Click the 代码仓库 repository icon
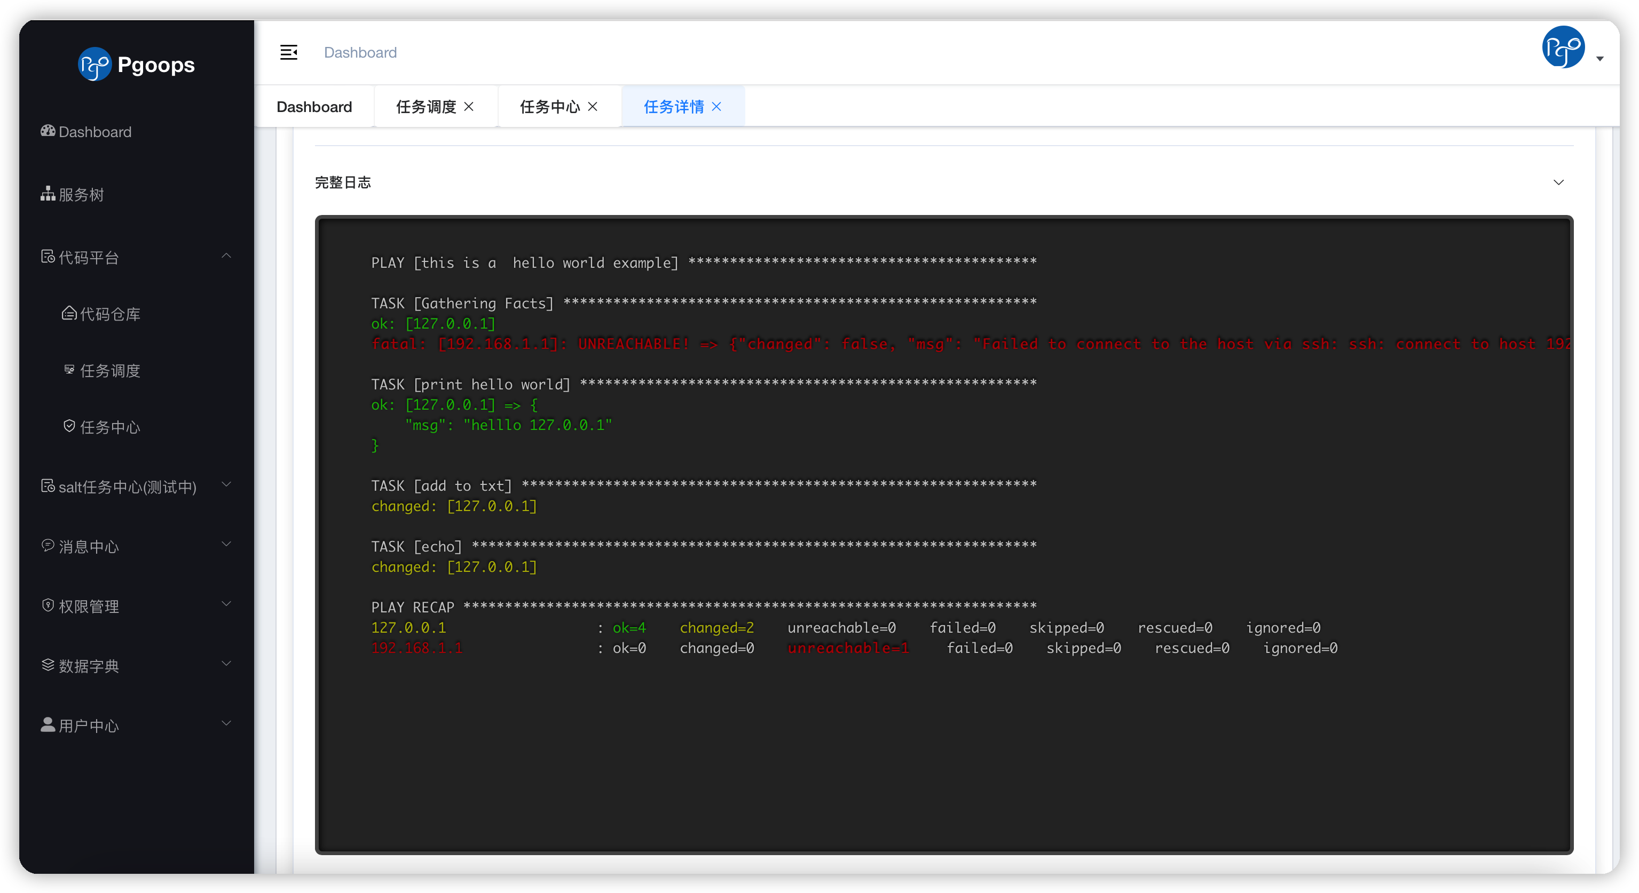The height and width of the screenshot is (893, 1639). click(x=69, y=313)
